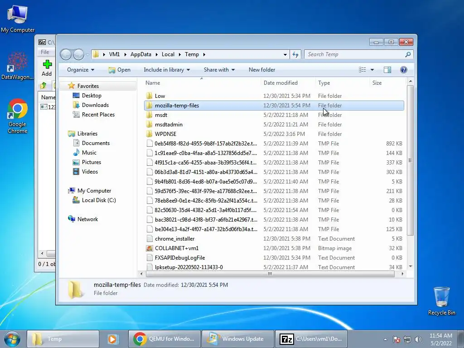Click the volume tray icon
Screen dimensions: 464x348
point(418,339)
